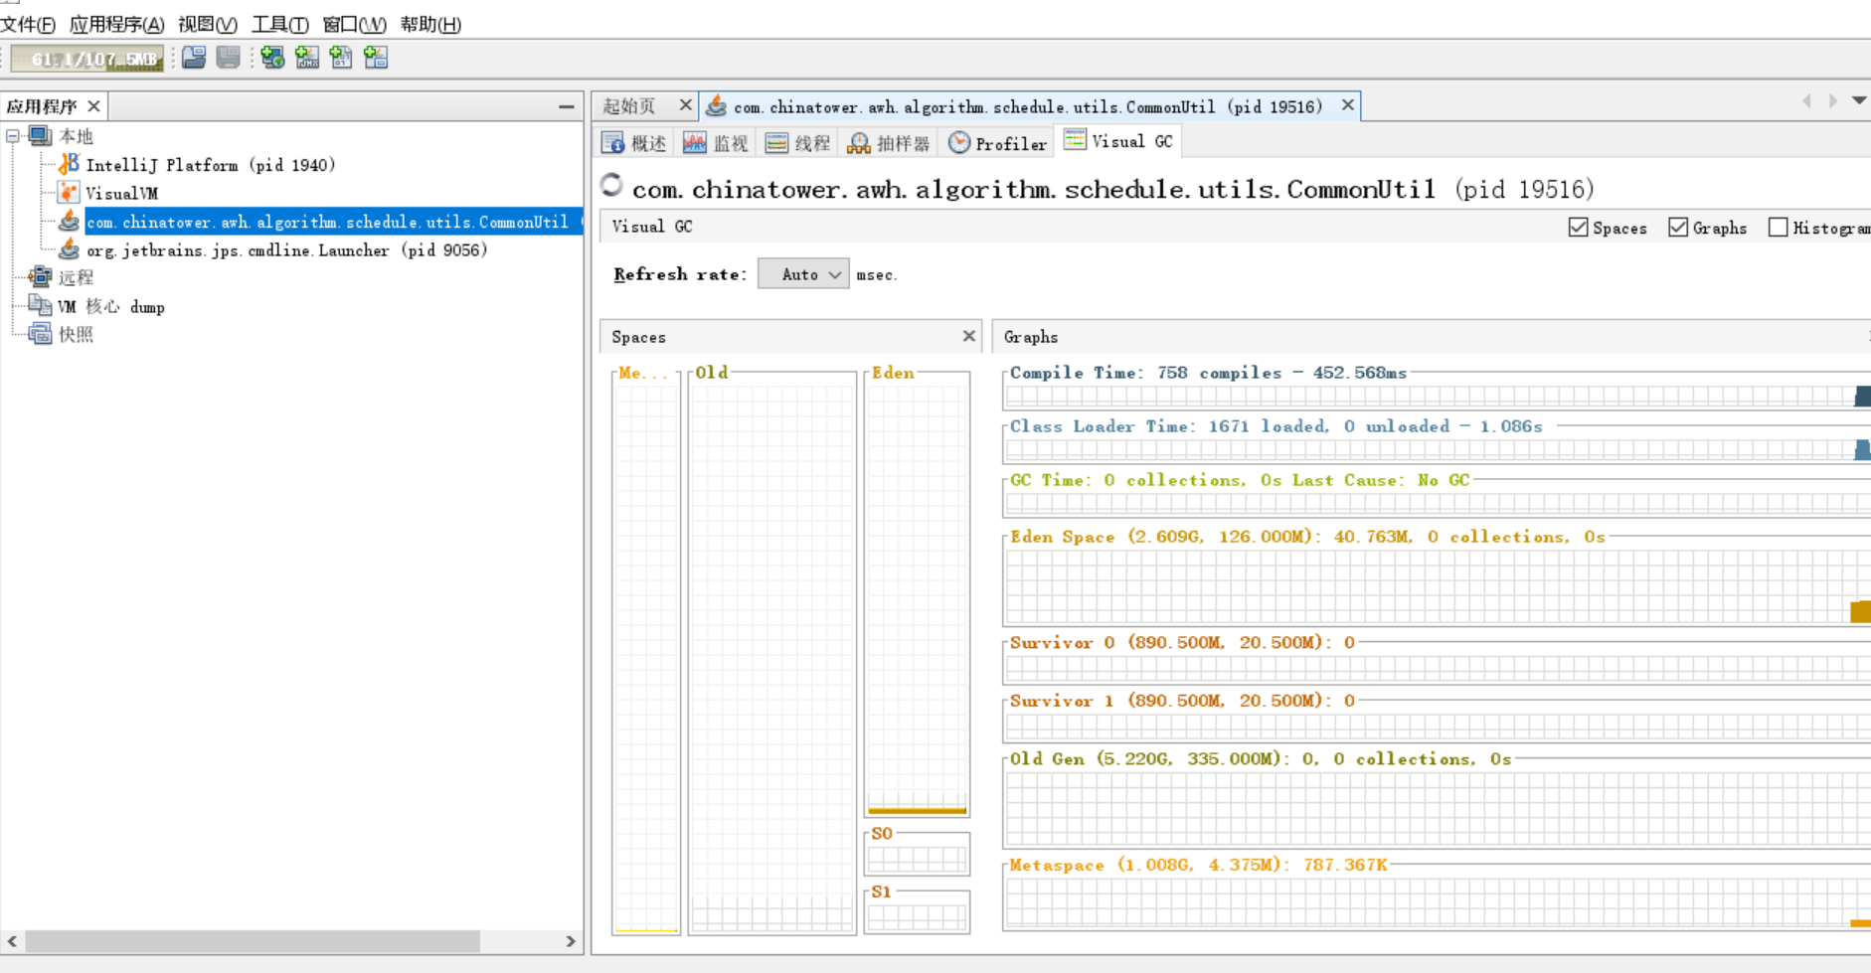
Task: Click the scroll tabs left arrow
Action: (x=1806, y=100)
